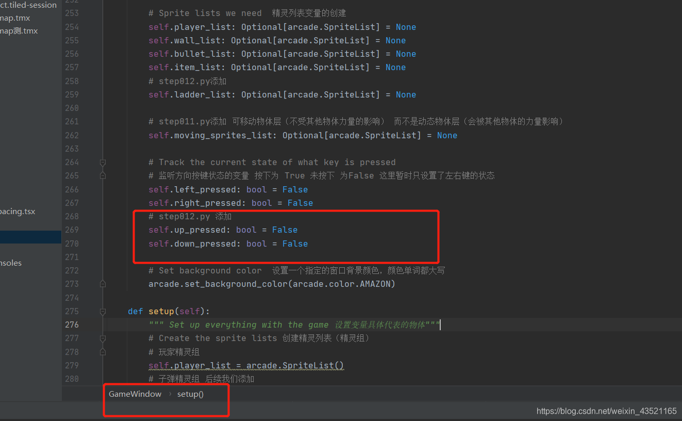Click line number 276 in the gutter
682x421 pixels.
tap(72, 325)
